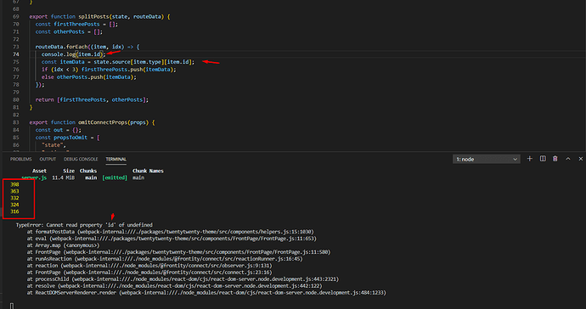Click the 'if (idx < 3)' statement
The height and width of the screenshot is (309, 586).
(x=109, y=70)
